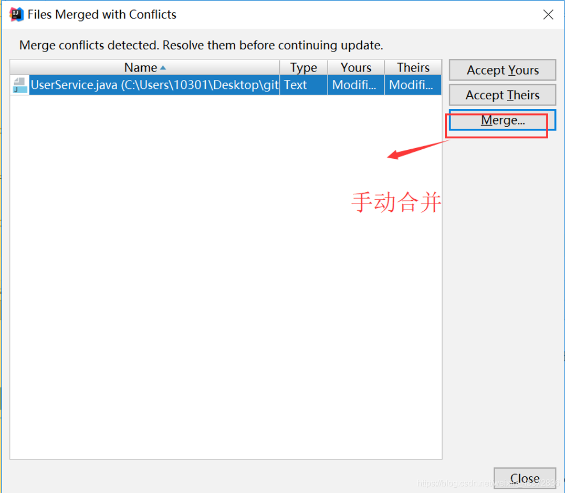Click the Yours column header

coord(356,67)
